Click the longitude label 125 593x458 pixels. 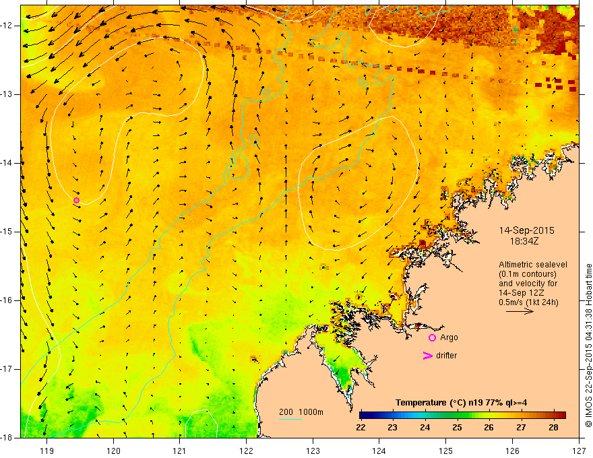445,451
